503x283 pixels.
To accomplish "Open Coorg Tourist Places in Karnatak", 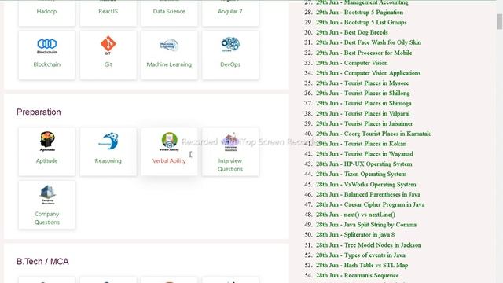I will tap(373, 134).
